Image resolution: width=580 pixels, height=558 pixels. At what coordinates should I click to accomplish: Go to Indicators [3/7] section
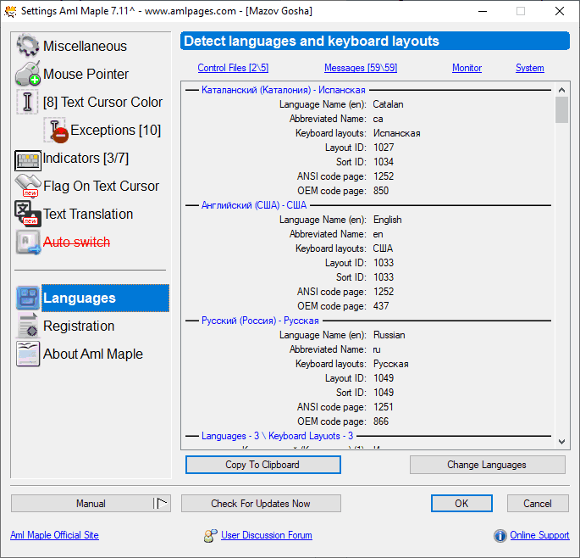pos(86,159)
